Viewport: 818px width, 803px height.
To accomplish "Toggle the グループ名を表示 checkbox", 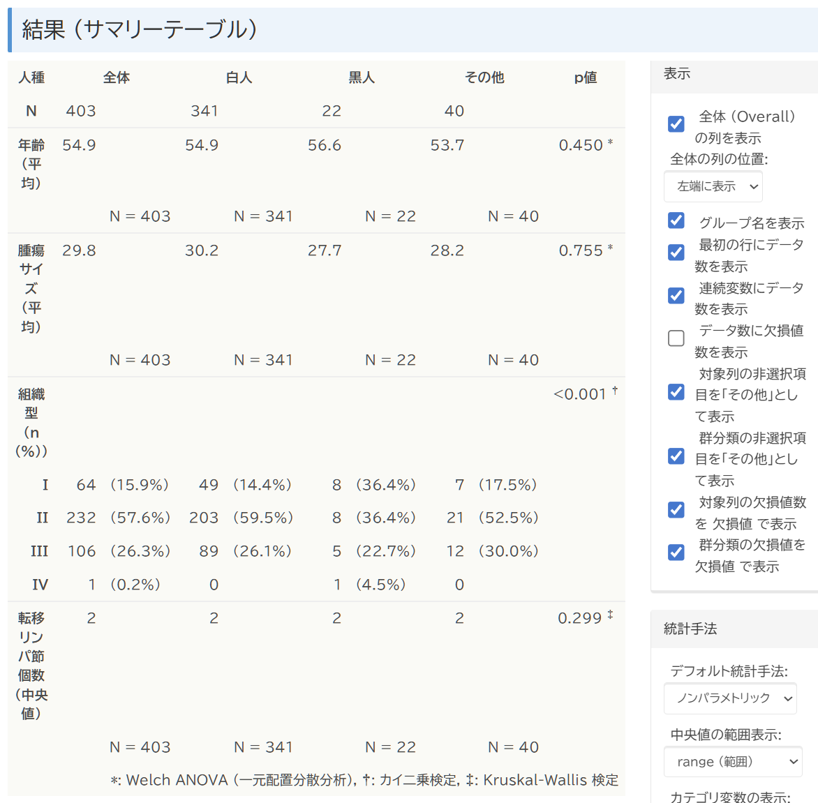I will pyautogui.click(x=676, y=220).
